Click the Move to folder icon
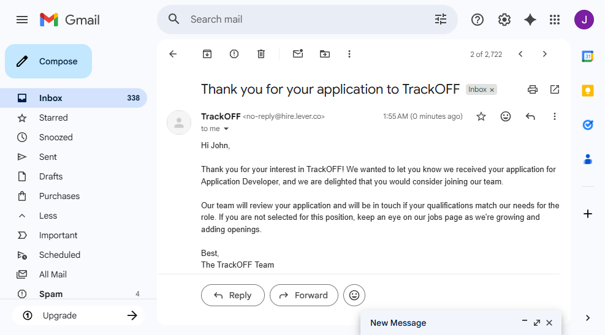Image resolution: width=605 pixels, height=335 pixels. coord(325,54)
